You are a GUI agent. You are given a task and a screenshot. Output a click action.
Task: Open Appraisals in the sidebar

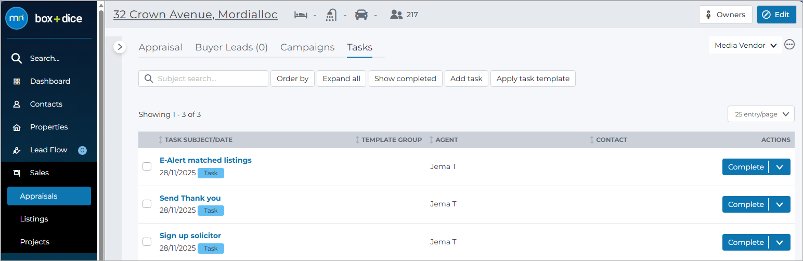click(x=49, y=196)
